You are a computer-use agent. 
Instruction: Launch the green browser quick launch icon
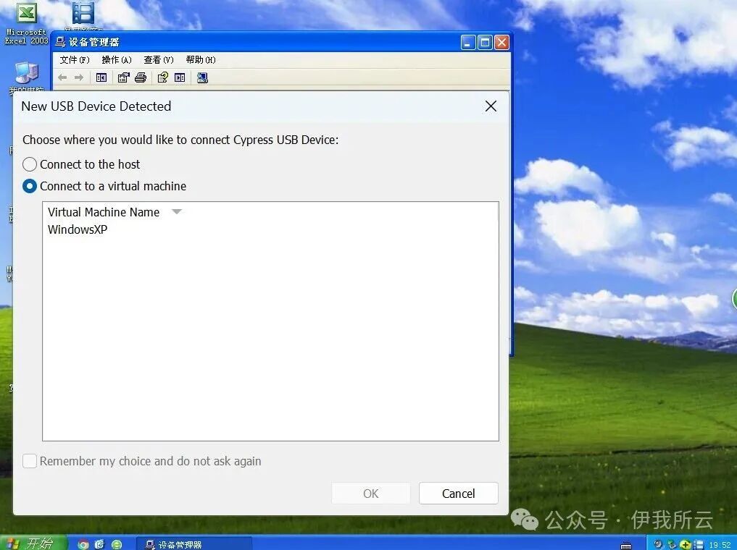[x=117, y=544]
